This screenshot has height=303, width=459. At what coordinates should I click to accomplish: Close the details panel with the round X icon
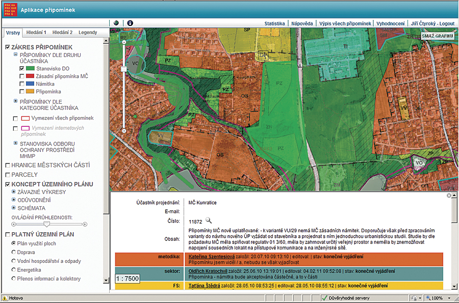[449, 196]
